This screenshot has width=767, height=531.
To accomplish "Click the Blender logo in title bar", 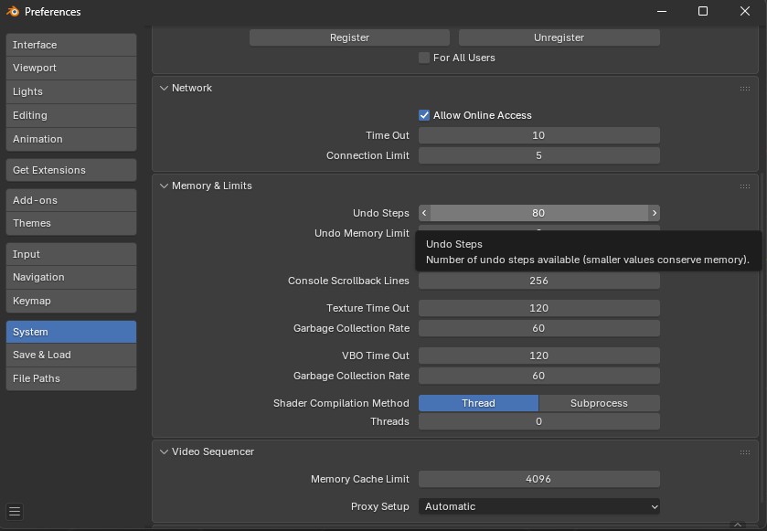I will [13, 12].
